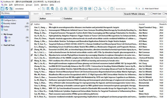The height and width of the screenshot is (98, 167).
Task: Click the Search button in search panel
Action: (36, 14)
